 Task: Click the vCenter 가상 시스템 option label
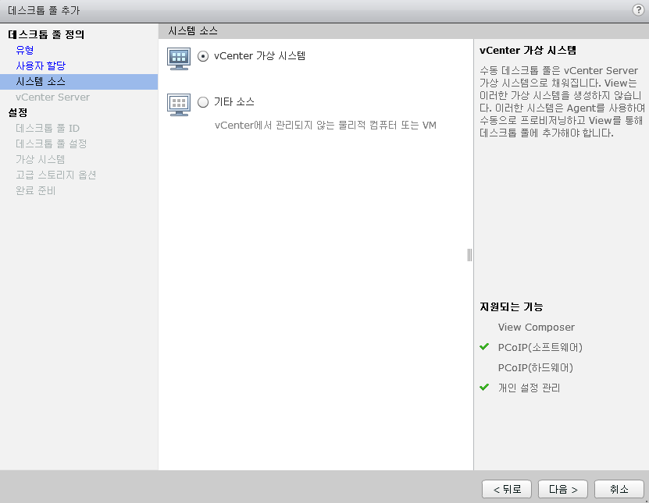pos(259,56)
